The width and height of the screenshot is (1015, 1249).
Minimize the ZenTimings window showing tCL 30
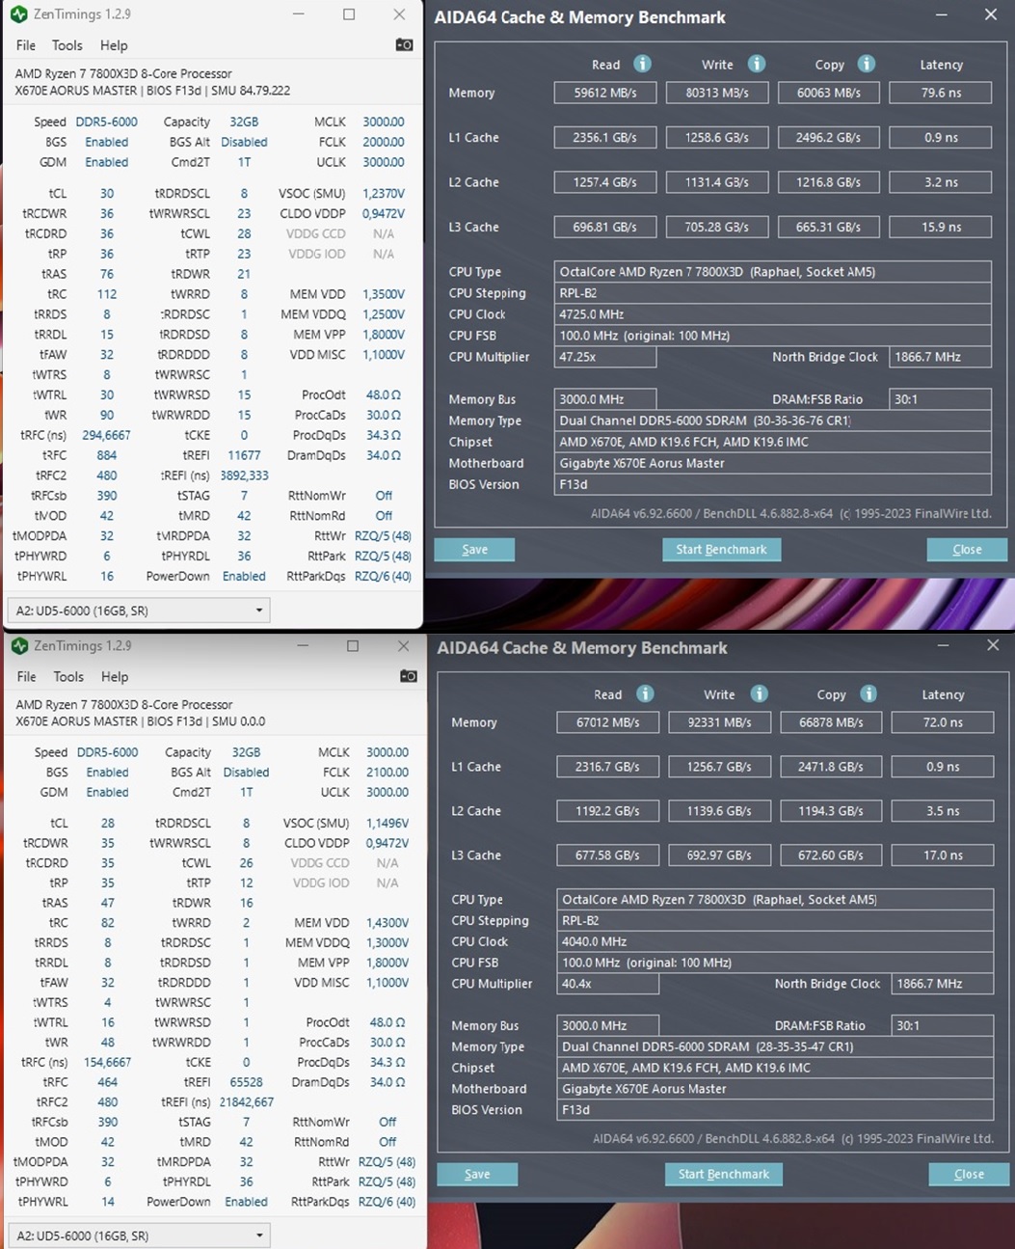pos(299,14)
